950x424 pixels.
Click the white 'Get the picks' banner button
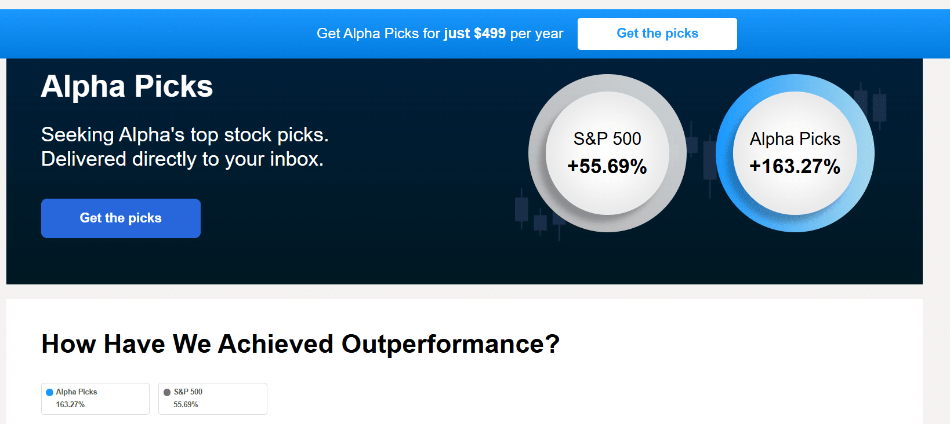[x=657, y=34]
